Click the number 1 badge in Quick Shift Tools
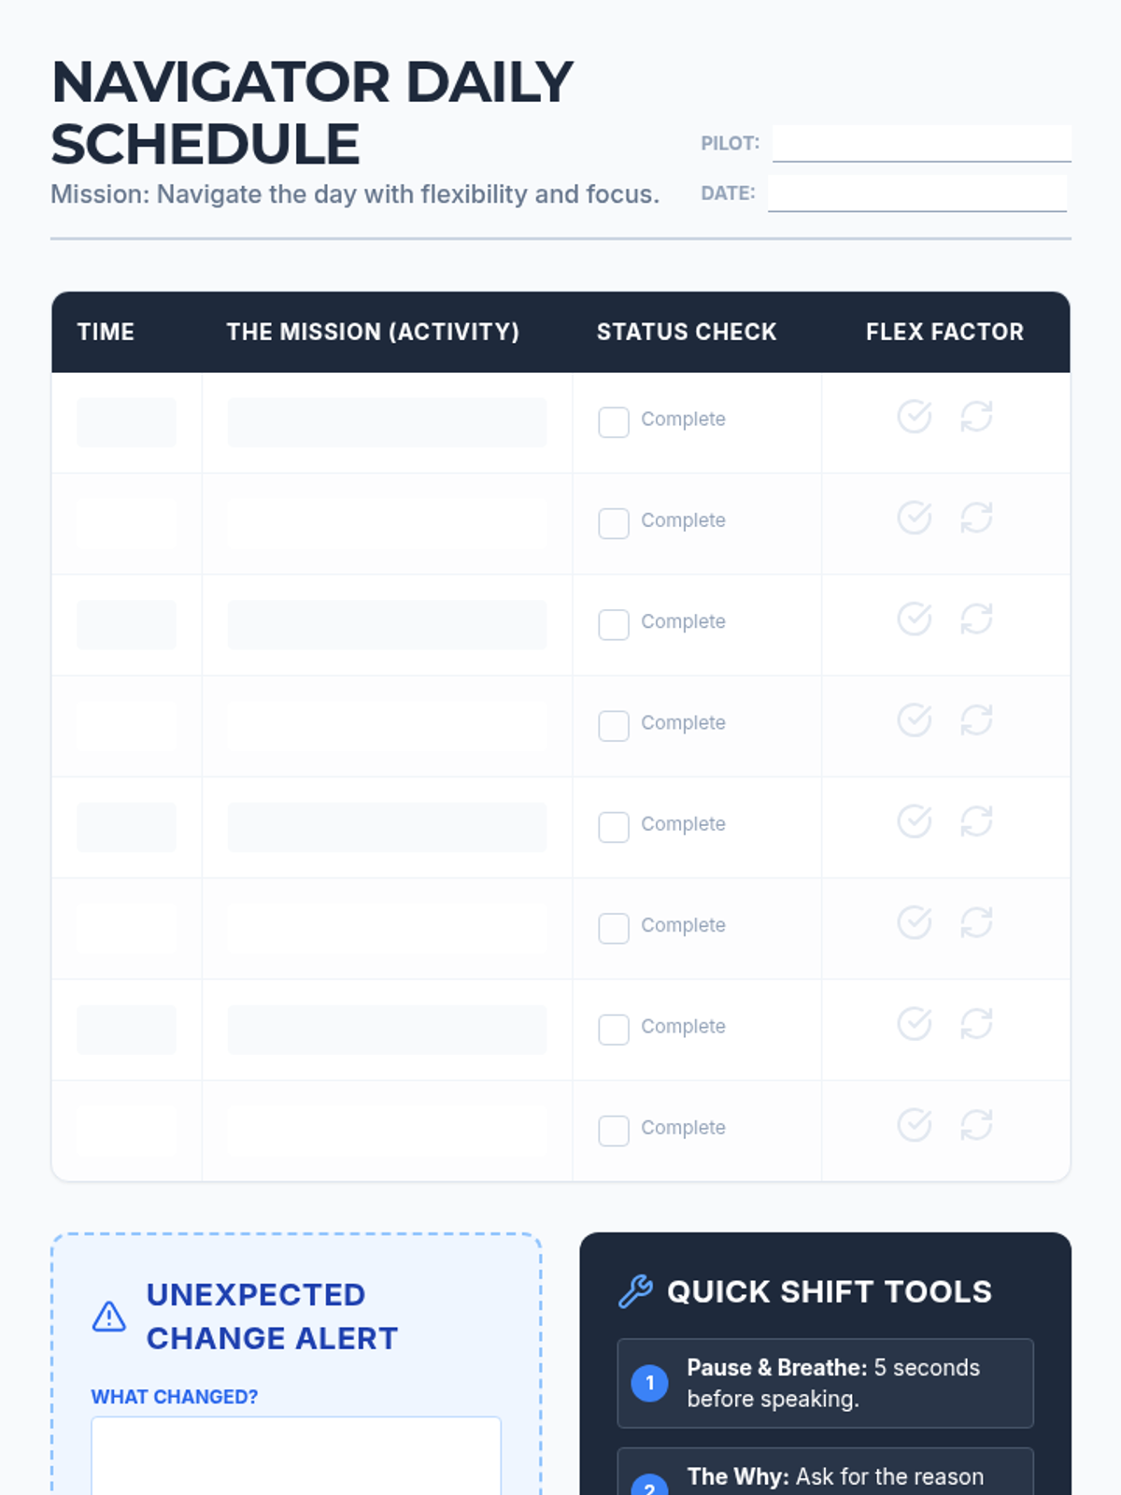Viewport: 1121px width, 1495px height. click(x=650, y=1383)
